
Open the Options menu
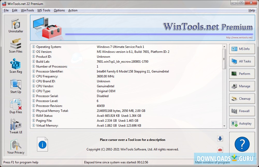pos(59,10)
